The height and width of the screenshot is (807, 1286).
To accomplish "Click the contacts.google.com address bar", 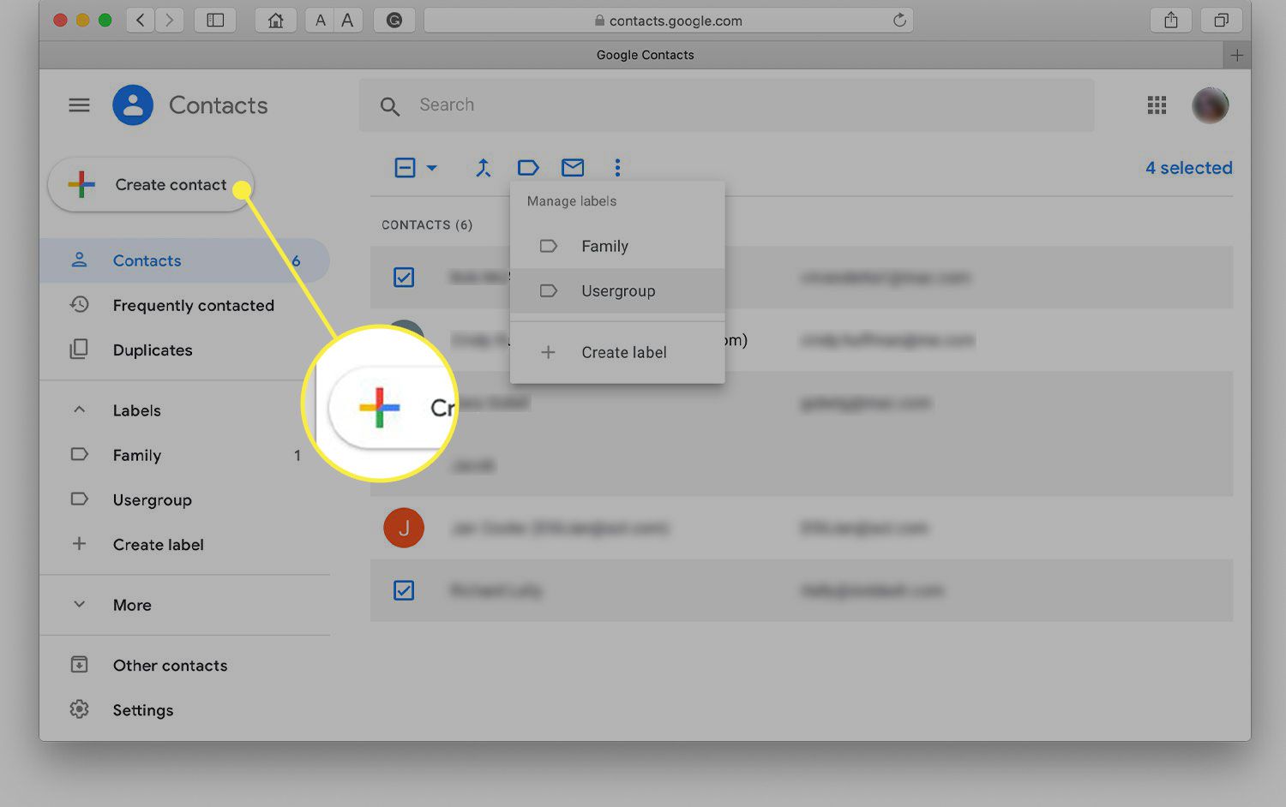I will pos(669,20).
